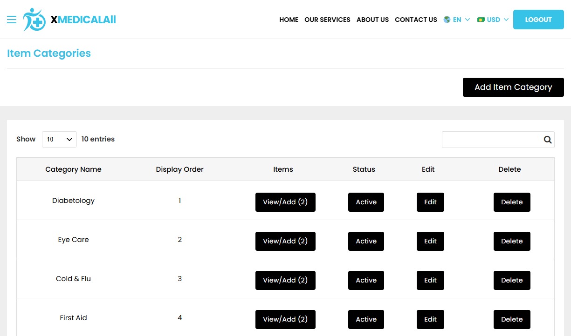Go to the ABOUT US page
Screen dimensions: 571x336
372,20
